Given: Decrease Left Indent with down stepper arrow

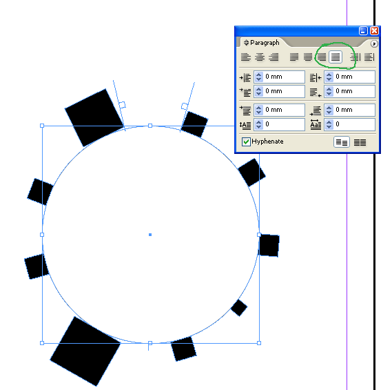Looking at the screenshot, I should [259, 79].
